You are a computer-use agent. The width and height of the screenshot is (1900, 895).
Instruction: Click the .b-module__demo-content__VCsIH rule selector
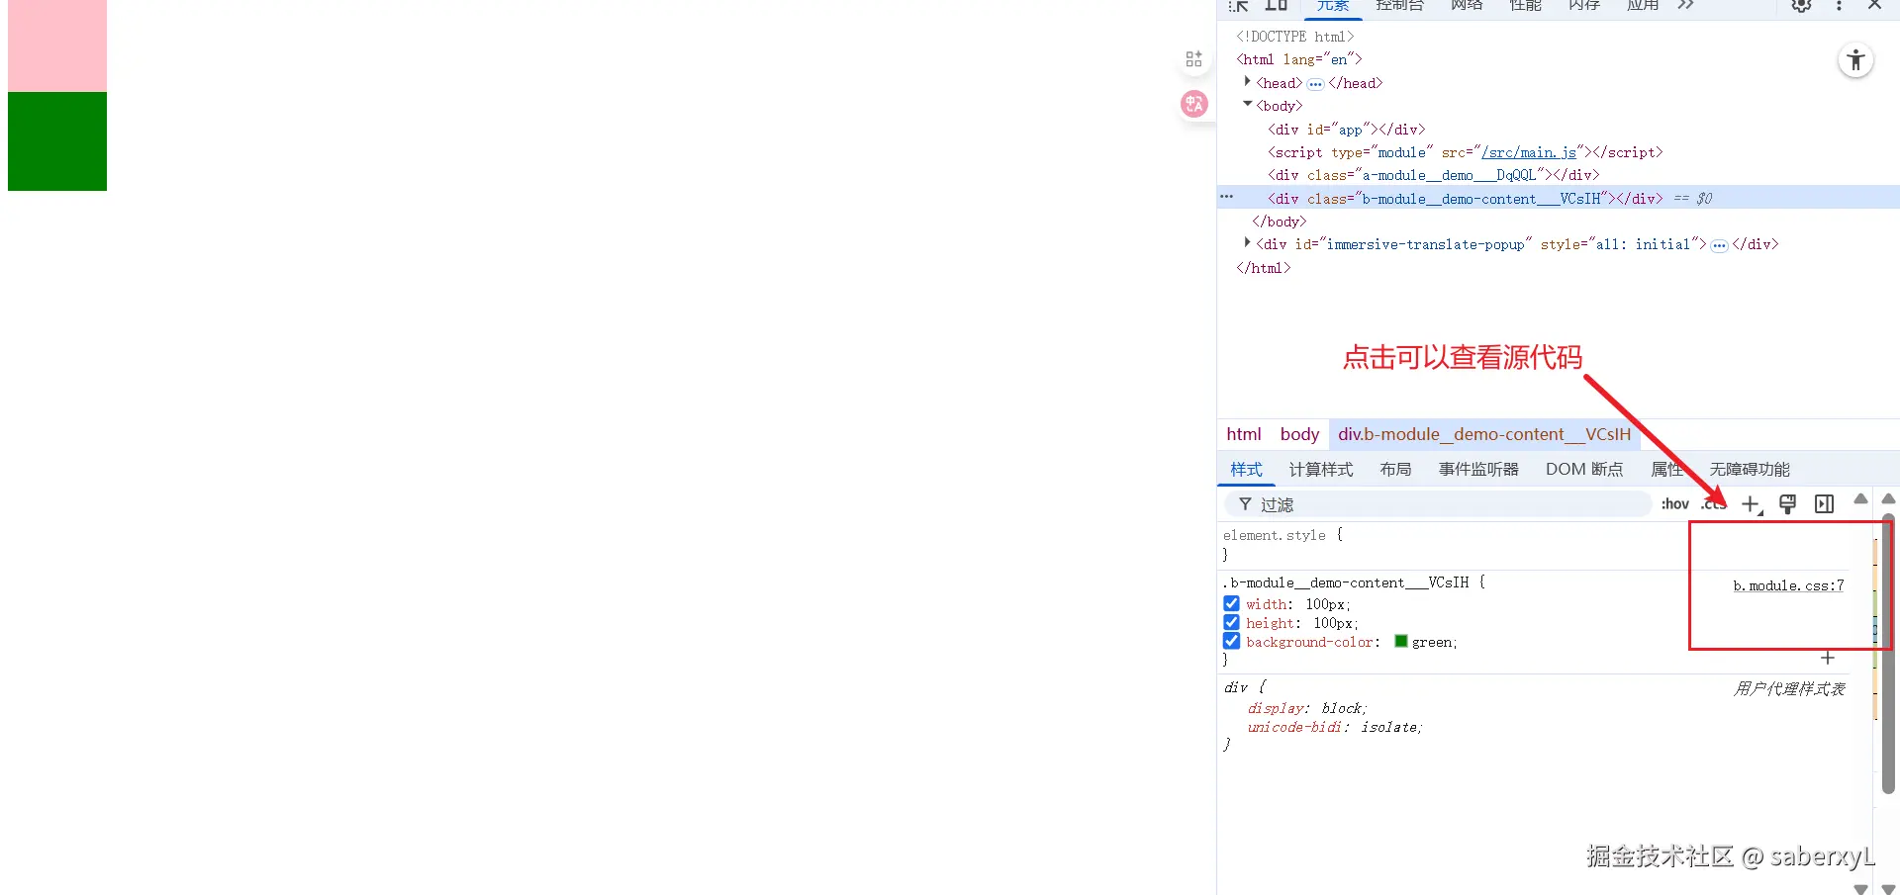click(x=1346, y=582)
